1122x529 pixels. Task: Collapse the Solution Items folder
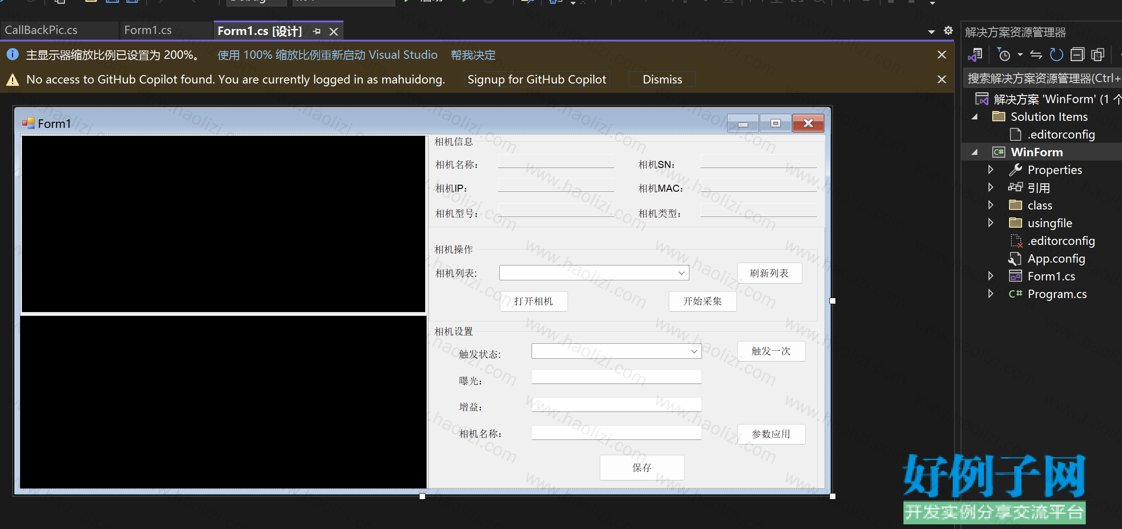[x=975, y=117]
